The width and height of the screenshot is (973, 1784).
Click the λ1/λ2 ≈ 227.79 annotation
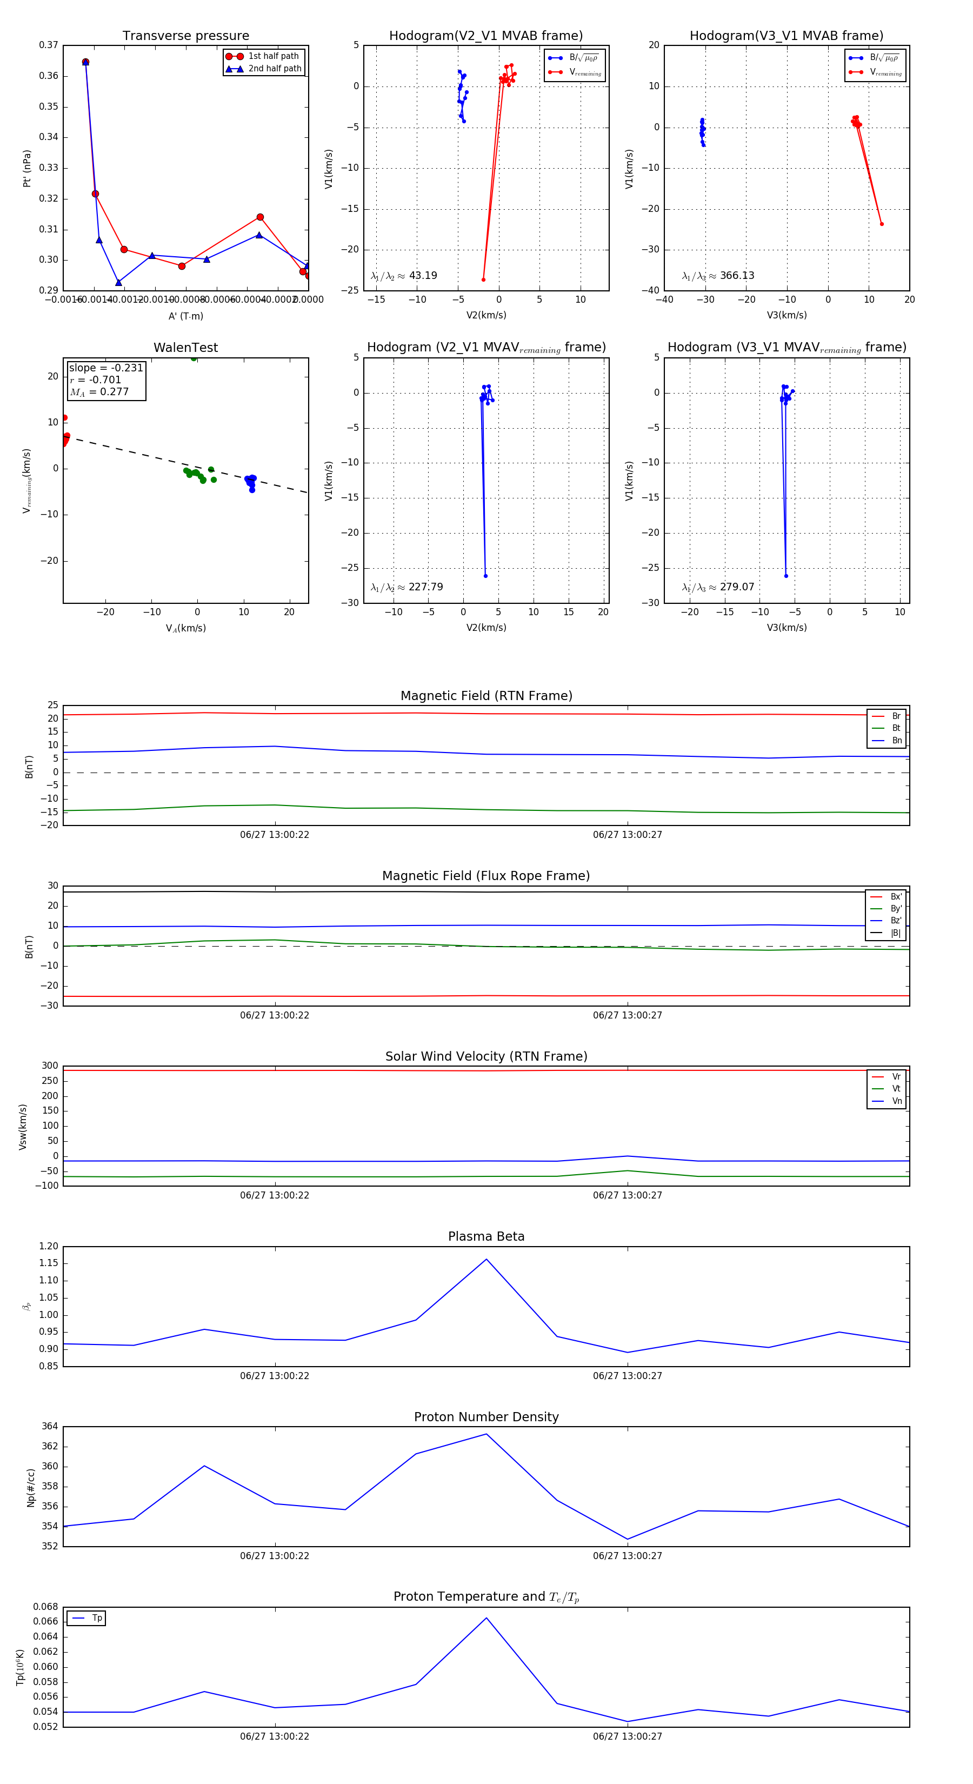point(406,587)
